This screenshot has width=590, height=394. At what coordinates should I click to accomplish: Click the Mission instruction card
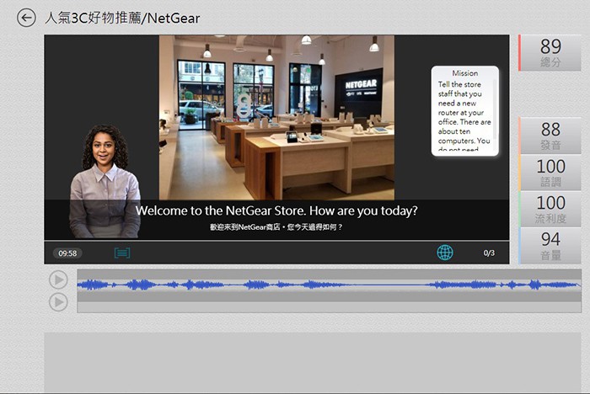coord(463,111)
